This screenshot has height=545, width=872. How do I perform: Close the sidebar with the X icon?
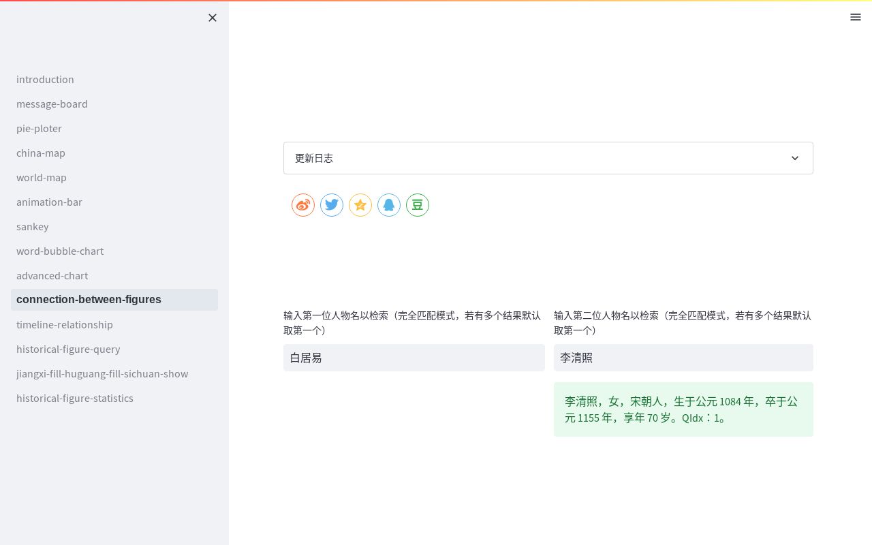[213, 18]
